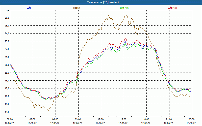This screenshot has height=126, width=202.
Task: Click the 09:00 time axis label
Action: pyautogui.click(x=78, y=119)
